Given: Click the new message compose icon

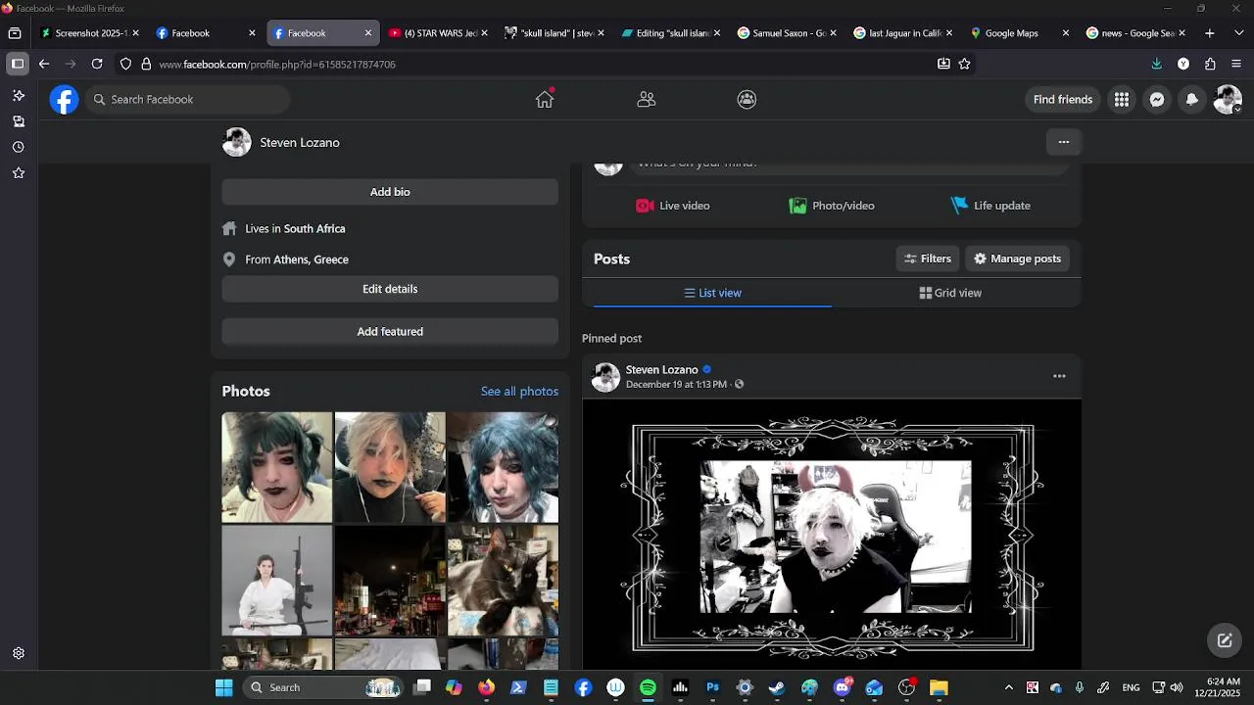Looking at the screenshot, I should 1224,640.
